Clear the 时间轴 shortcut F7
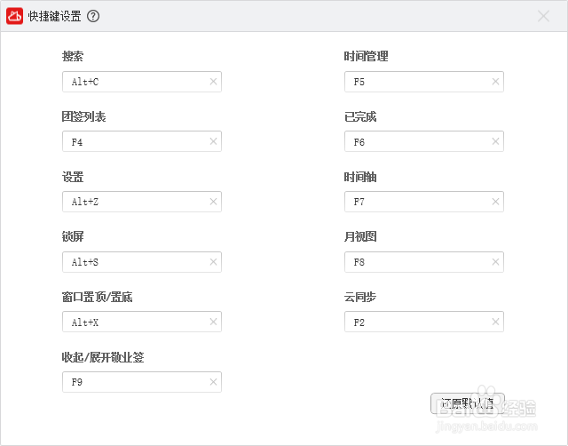The height and width of the screenshot is (446, 568). [x=495, y=202]
